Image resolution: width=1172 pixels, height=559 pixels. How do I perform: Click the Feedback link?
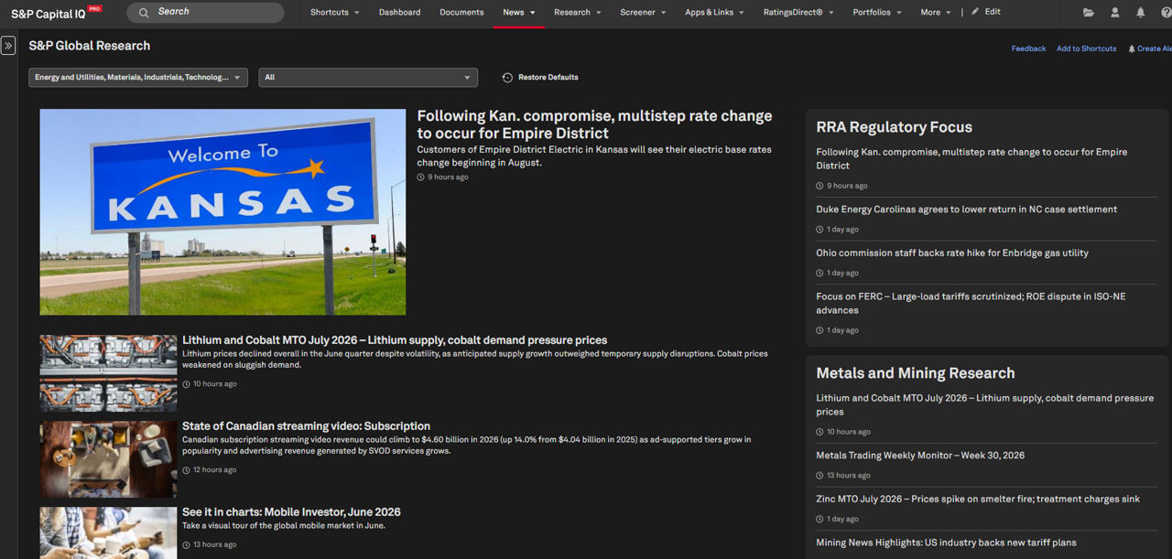(x=1028, y=48)
